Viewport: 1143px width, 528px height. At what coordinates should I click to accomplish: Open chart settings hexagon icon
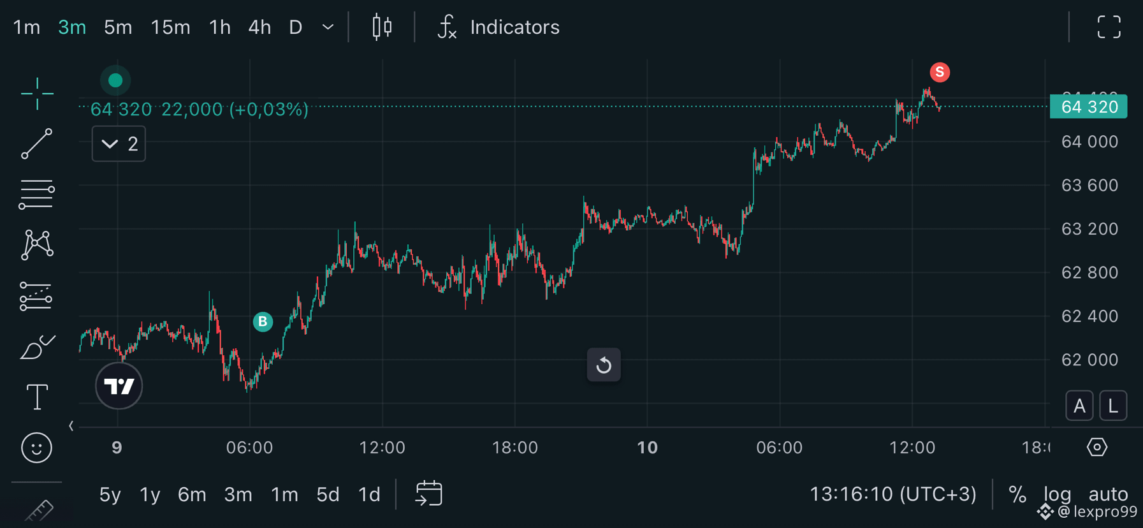tap(1097, 447)
